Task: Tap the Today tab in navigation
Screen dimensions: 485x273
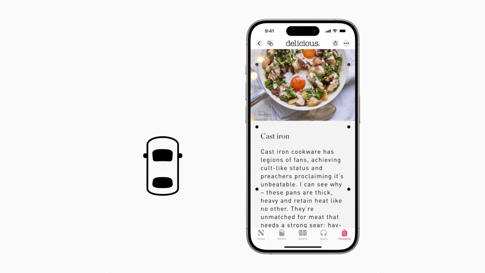Action: pos(261,235)
